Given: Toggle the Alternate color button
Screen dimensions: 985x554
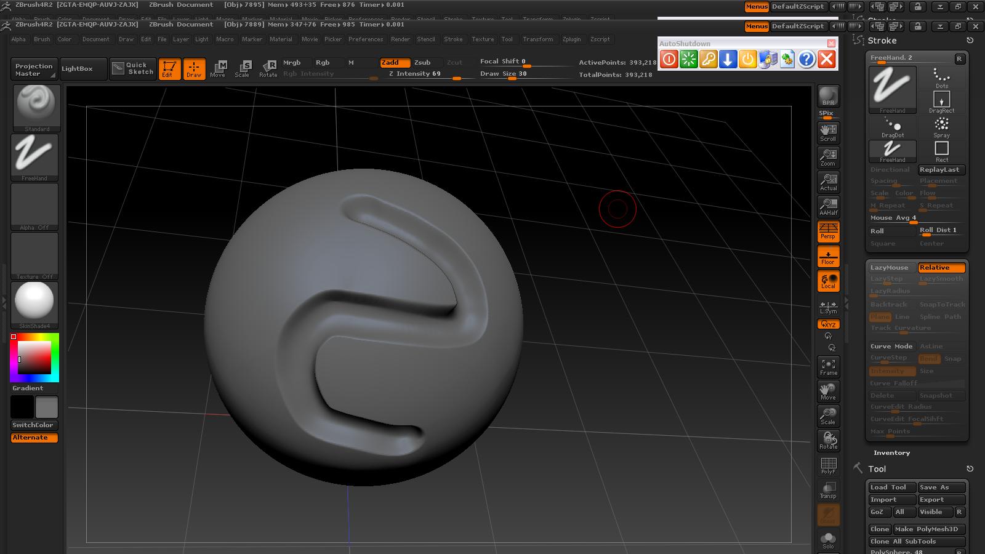Looking at the screenshot, I should coord(34,438).
